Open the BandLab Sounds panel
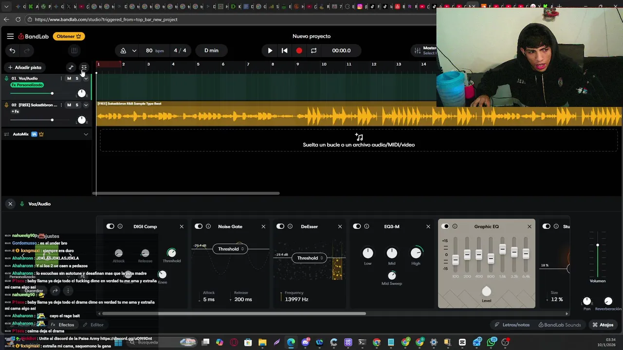623x350 pixels. pos(559,325)
